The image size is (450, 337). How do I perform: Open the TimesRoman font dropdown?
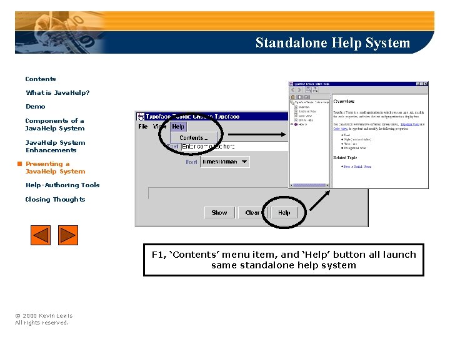(x=225, y=162)
